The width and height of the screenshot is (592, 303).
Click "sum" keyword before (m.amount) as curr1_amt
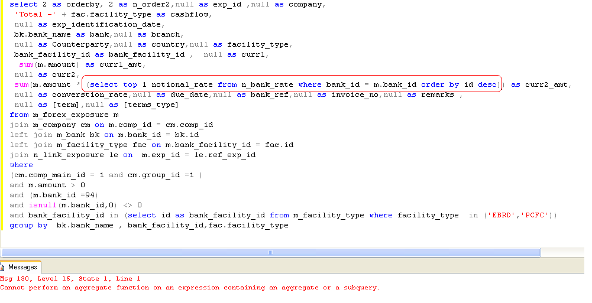click(x=26, y=64)
